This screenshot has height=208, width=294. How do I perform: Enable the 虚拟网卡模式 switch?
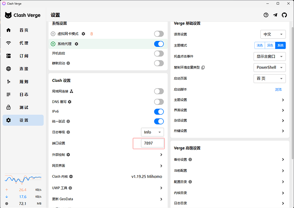point(159,34)
